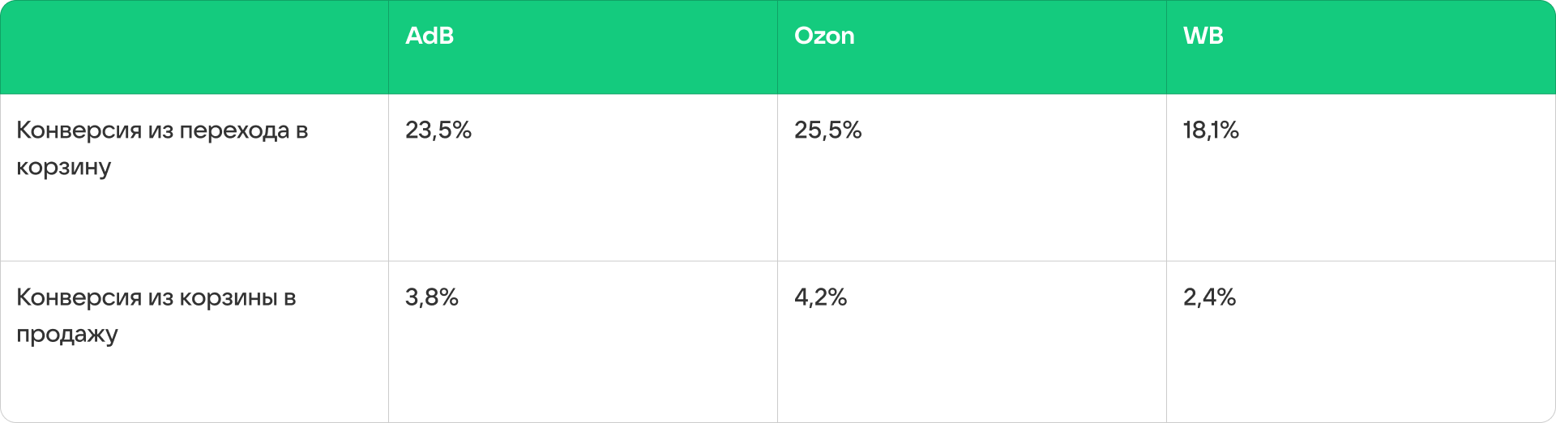Viewport: 1556px width, 423px height.
Task: Click the 18,1% value under WB
Action: point(1211,130)
